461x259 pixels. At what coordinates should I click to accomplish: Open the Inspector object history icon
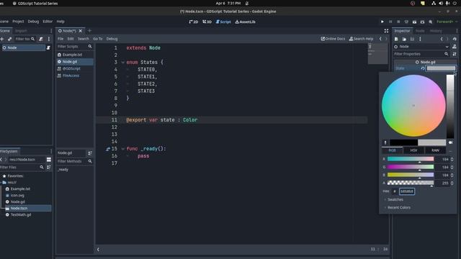455,39
